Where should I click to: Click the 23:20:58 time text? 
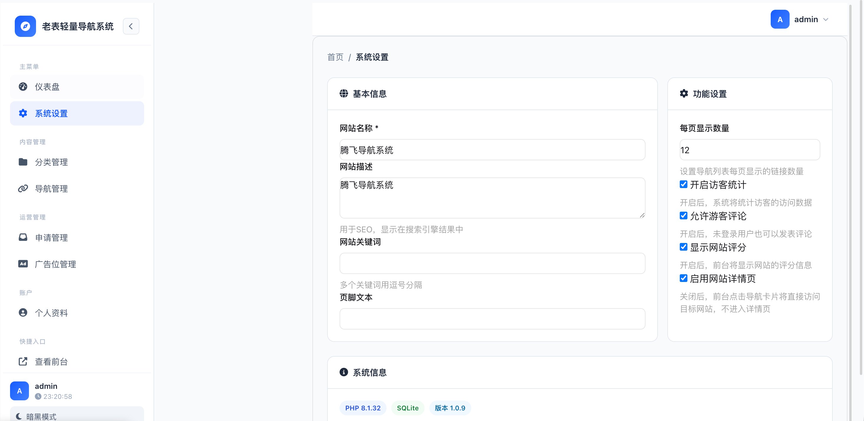[x=58, y=396]
